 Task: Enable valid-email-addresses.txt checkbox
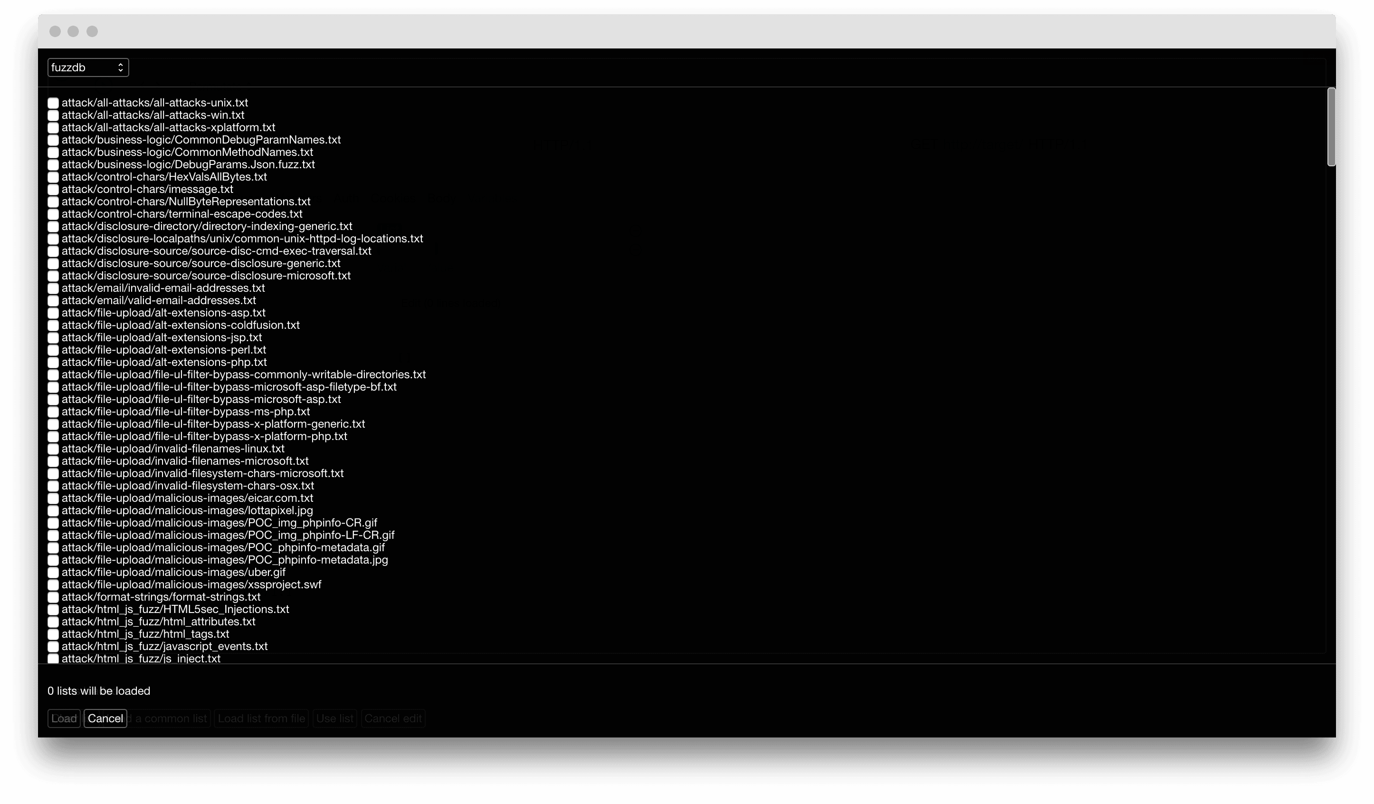[x=53, y=300]
